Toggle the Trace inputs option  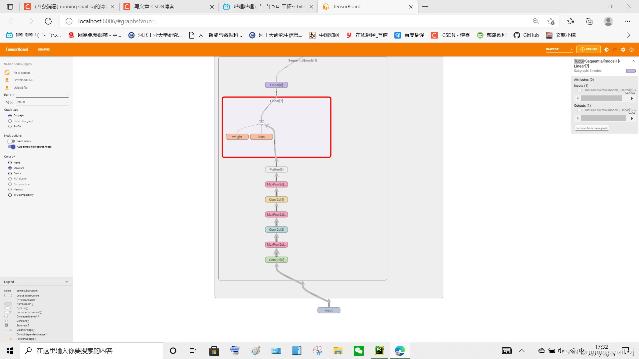tap(11, 141)
